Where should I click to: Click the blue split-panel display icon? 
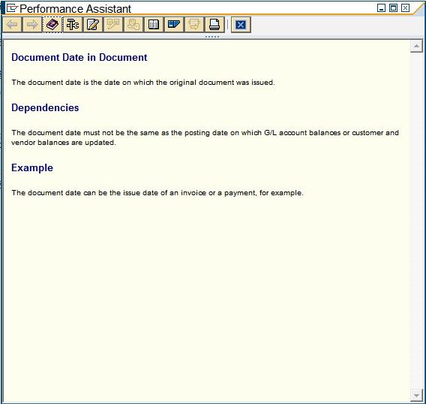(174, 25)
